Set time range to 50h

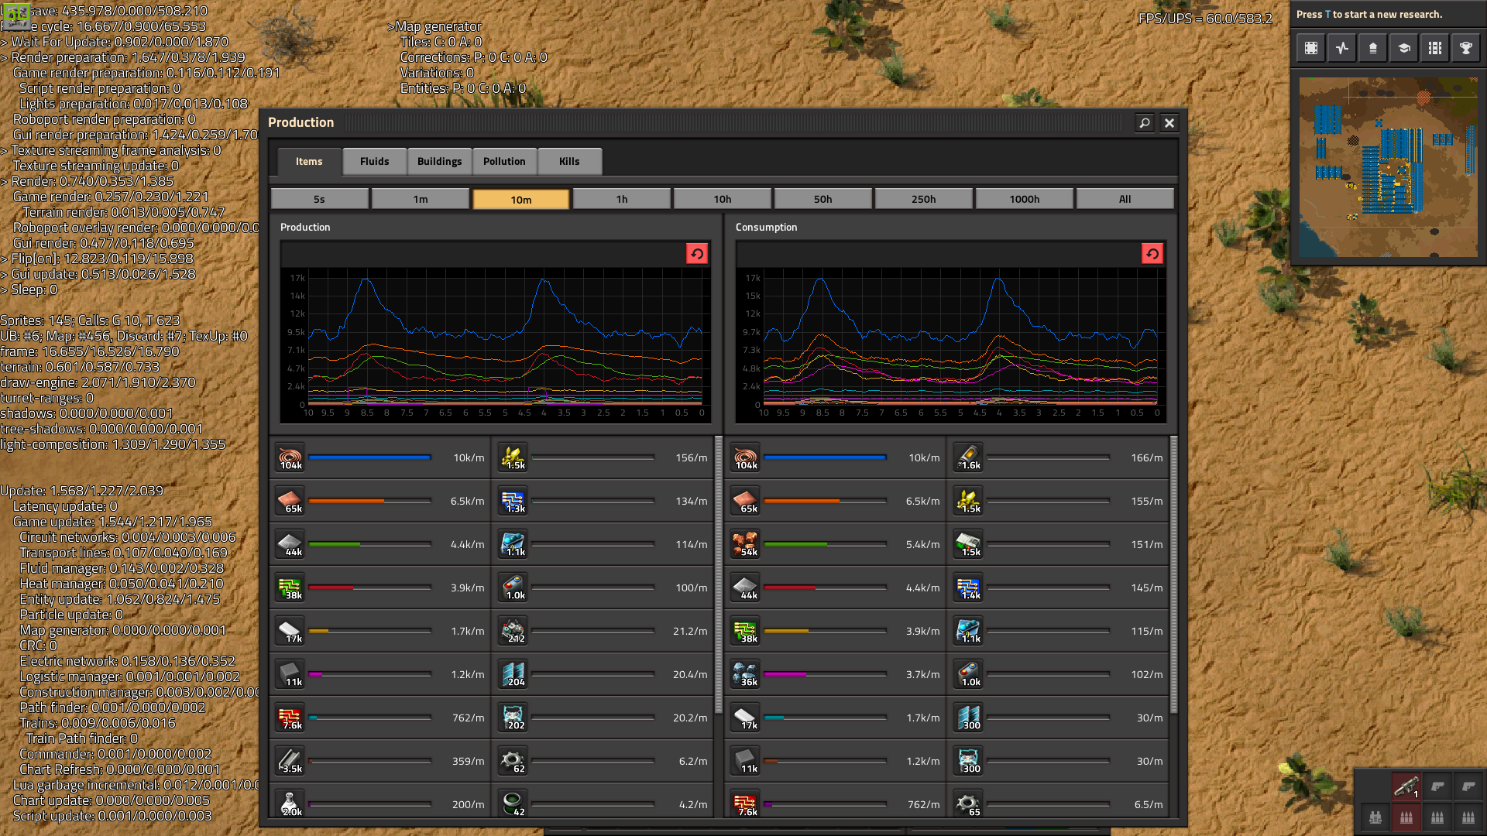822,199
